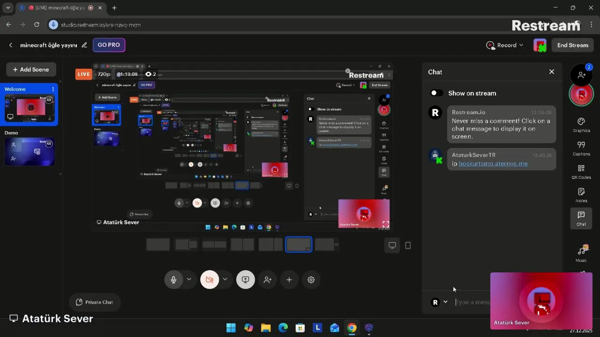Open QR Codes panel in right sidebar
The width and height of the screenshot is (600, 337).
581,172
